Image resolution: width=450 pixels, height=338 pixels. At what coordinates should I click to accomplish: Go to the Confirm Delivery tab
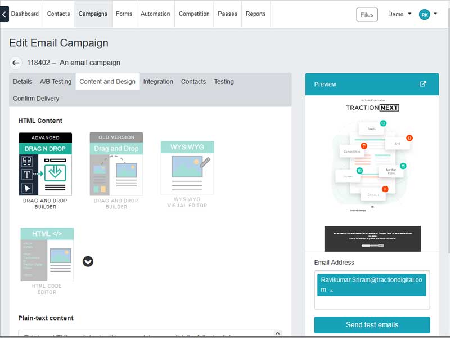click(36, 99)
